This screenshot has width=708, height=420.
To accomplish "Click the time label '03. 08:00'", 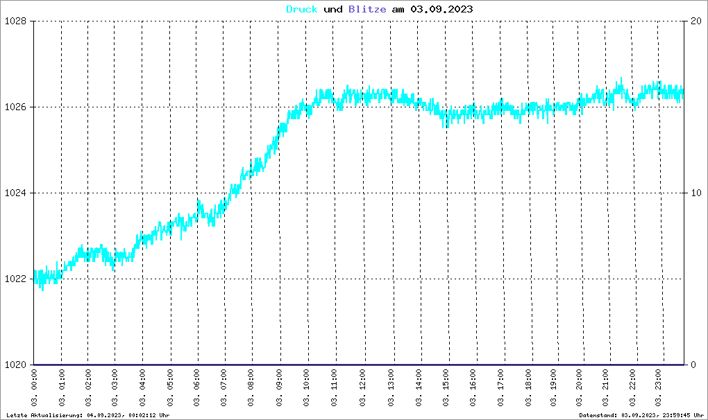I will pyautogui.click(x=251, y=388).
